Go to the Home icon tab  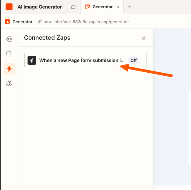click(73, 7)
